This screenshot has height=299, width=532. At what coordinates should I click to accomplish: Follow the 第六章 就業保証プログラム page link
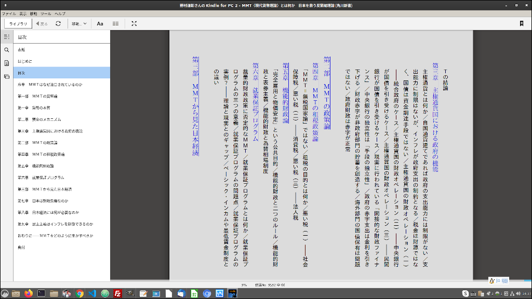(x=256, y=102)
